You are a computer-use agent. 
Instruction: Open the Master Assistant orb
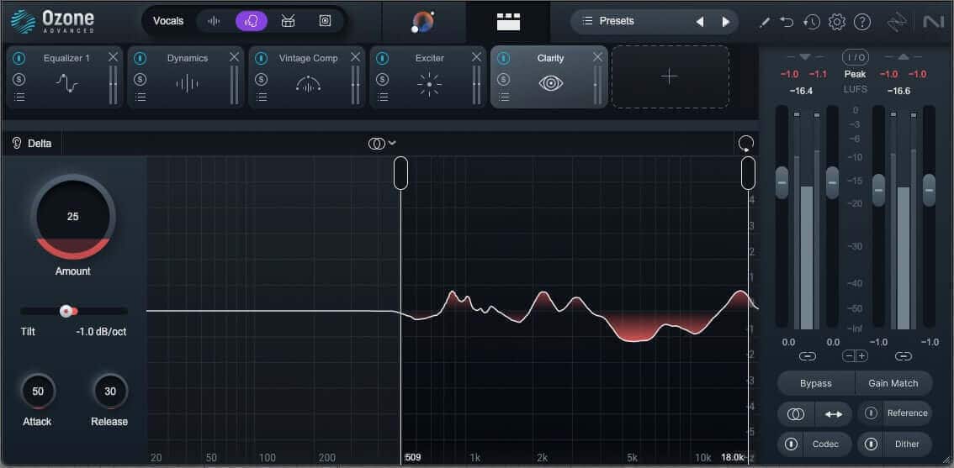(x=423, y=22)
